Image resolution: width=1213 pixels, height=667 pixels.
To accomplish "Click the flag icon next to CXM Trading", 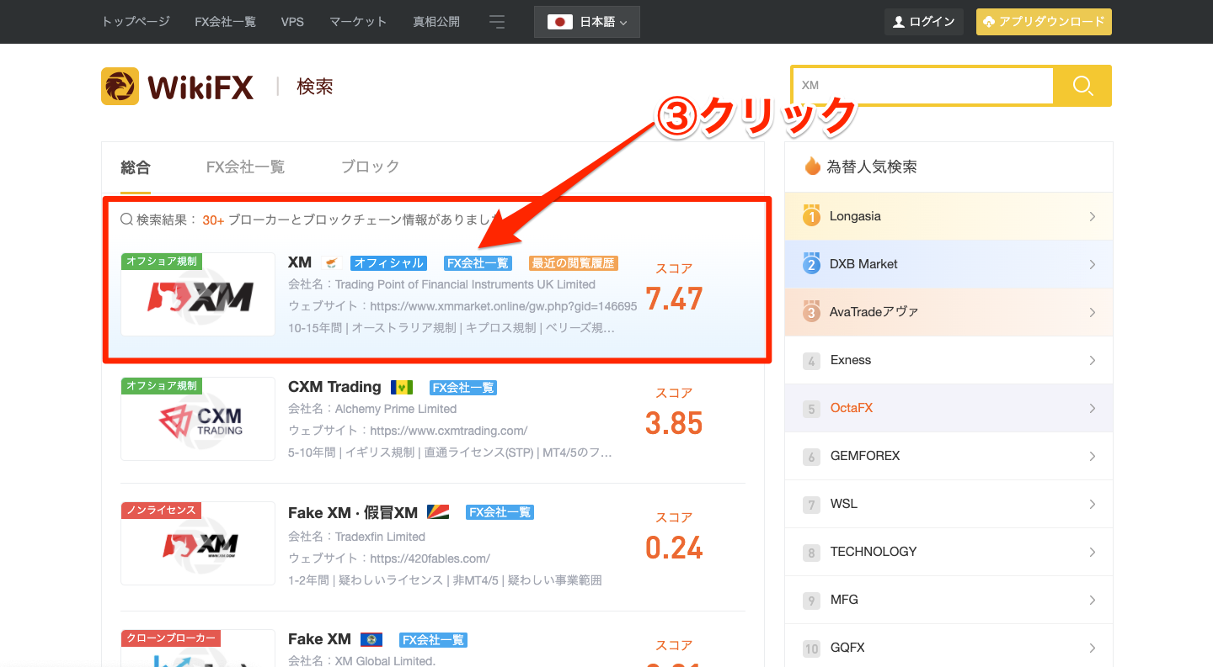I will click(x=402, y=388).
